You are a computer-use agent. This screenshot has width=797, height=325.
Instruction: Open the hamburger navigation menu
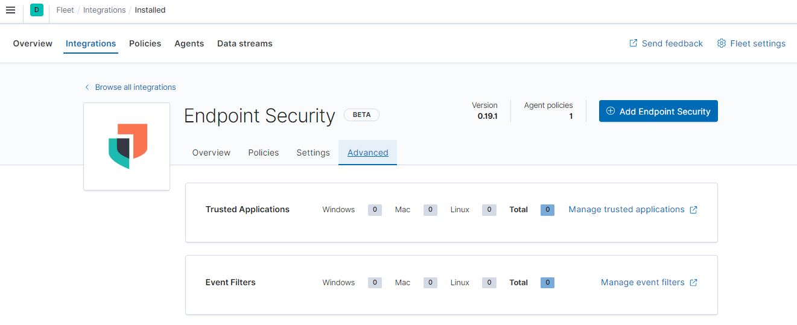(x=10, y=10)
